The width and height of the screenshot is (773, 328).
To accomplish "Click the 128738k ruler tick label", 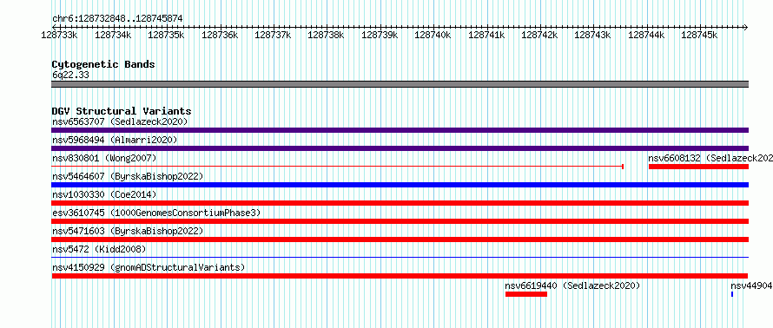I will (326, 35).
